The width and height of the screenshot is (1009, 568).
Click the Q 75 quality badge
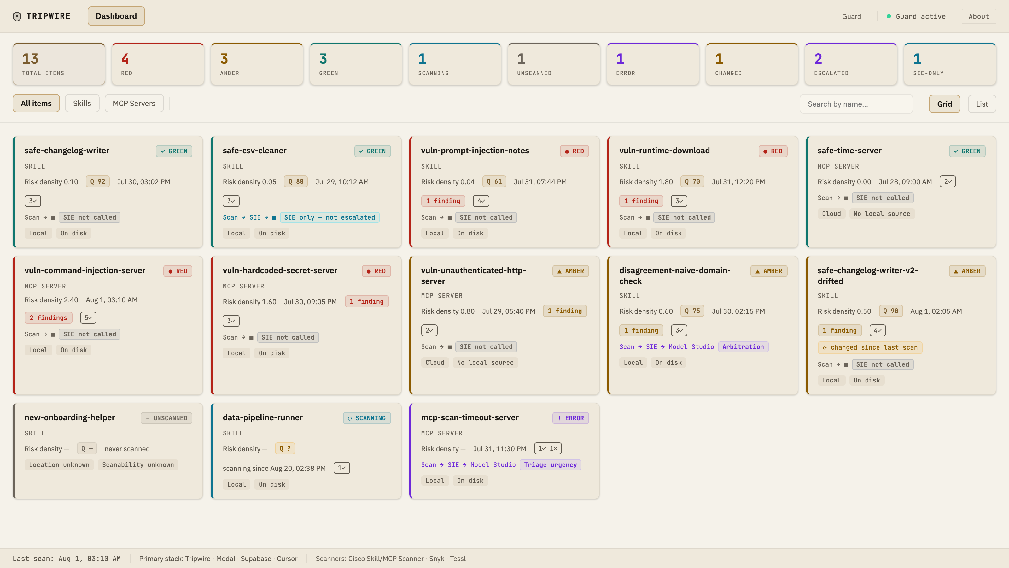tap(692, 311)
